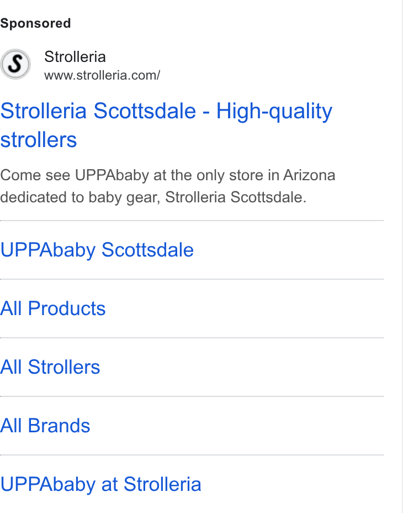Click the ad description mentioning Arizona baby gear
403x513 pixels.
coord(168,186)
